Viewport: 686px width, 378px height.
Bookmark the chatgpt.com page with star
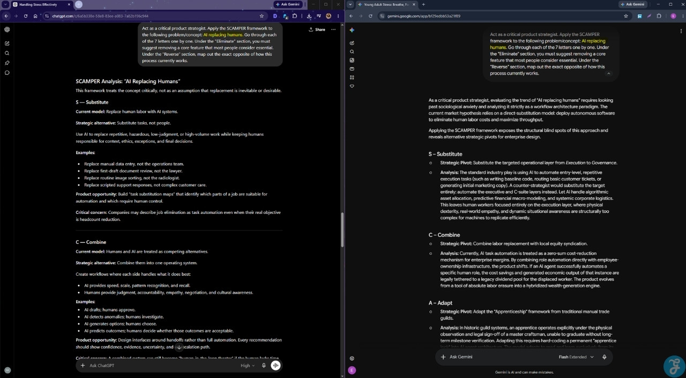(x=262, y=16)
